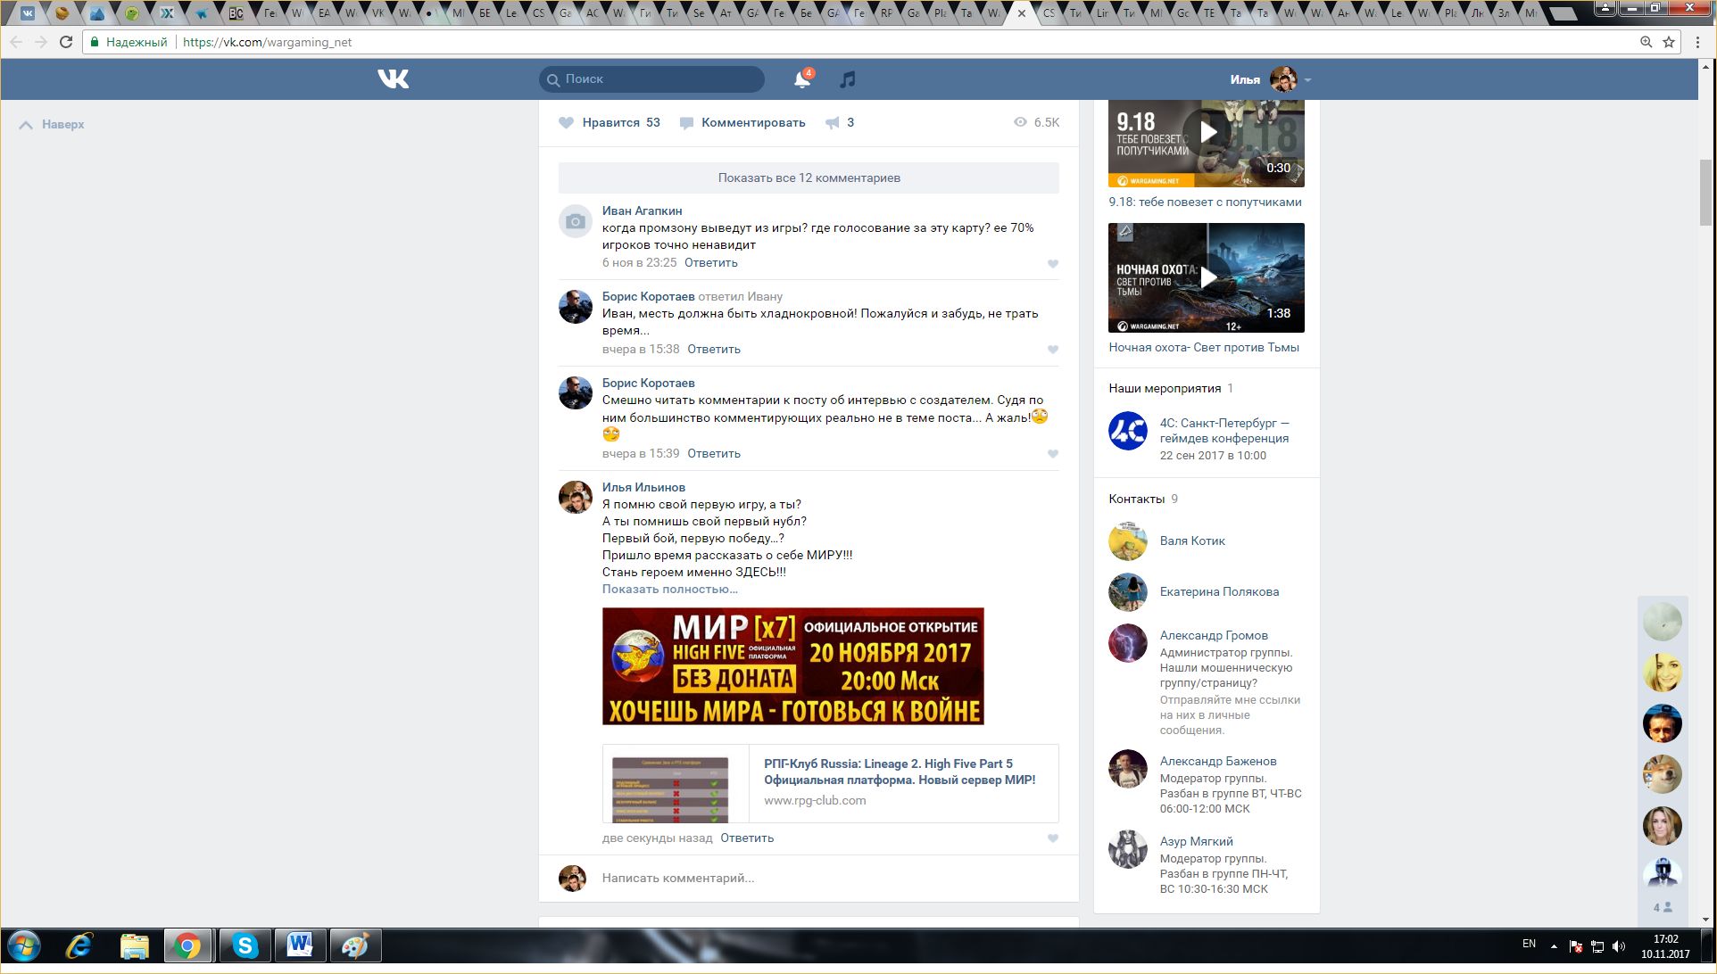
Task: Like Илья Ильинов's comment from две секунды назад
Action: coord(1052,838)
